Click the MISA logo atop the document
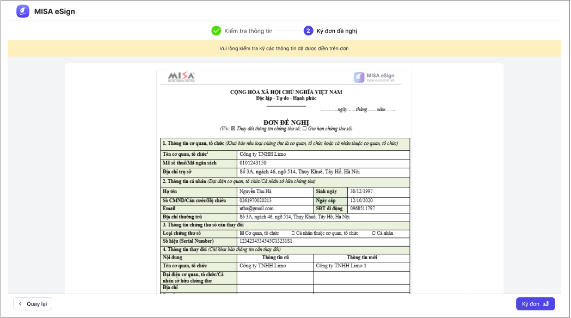The height and width of the screenshot is (318, 571). point(181,77)
